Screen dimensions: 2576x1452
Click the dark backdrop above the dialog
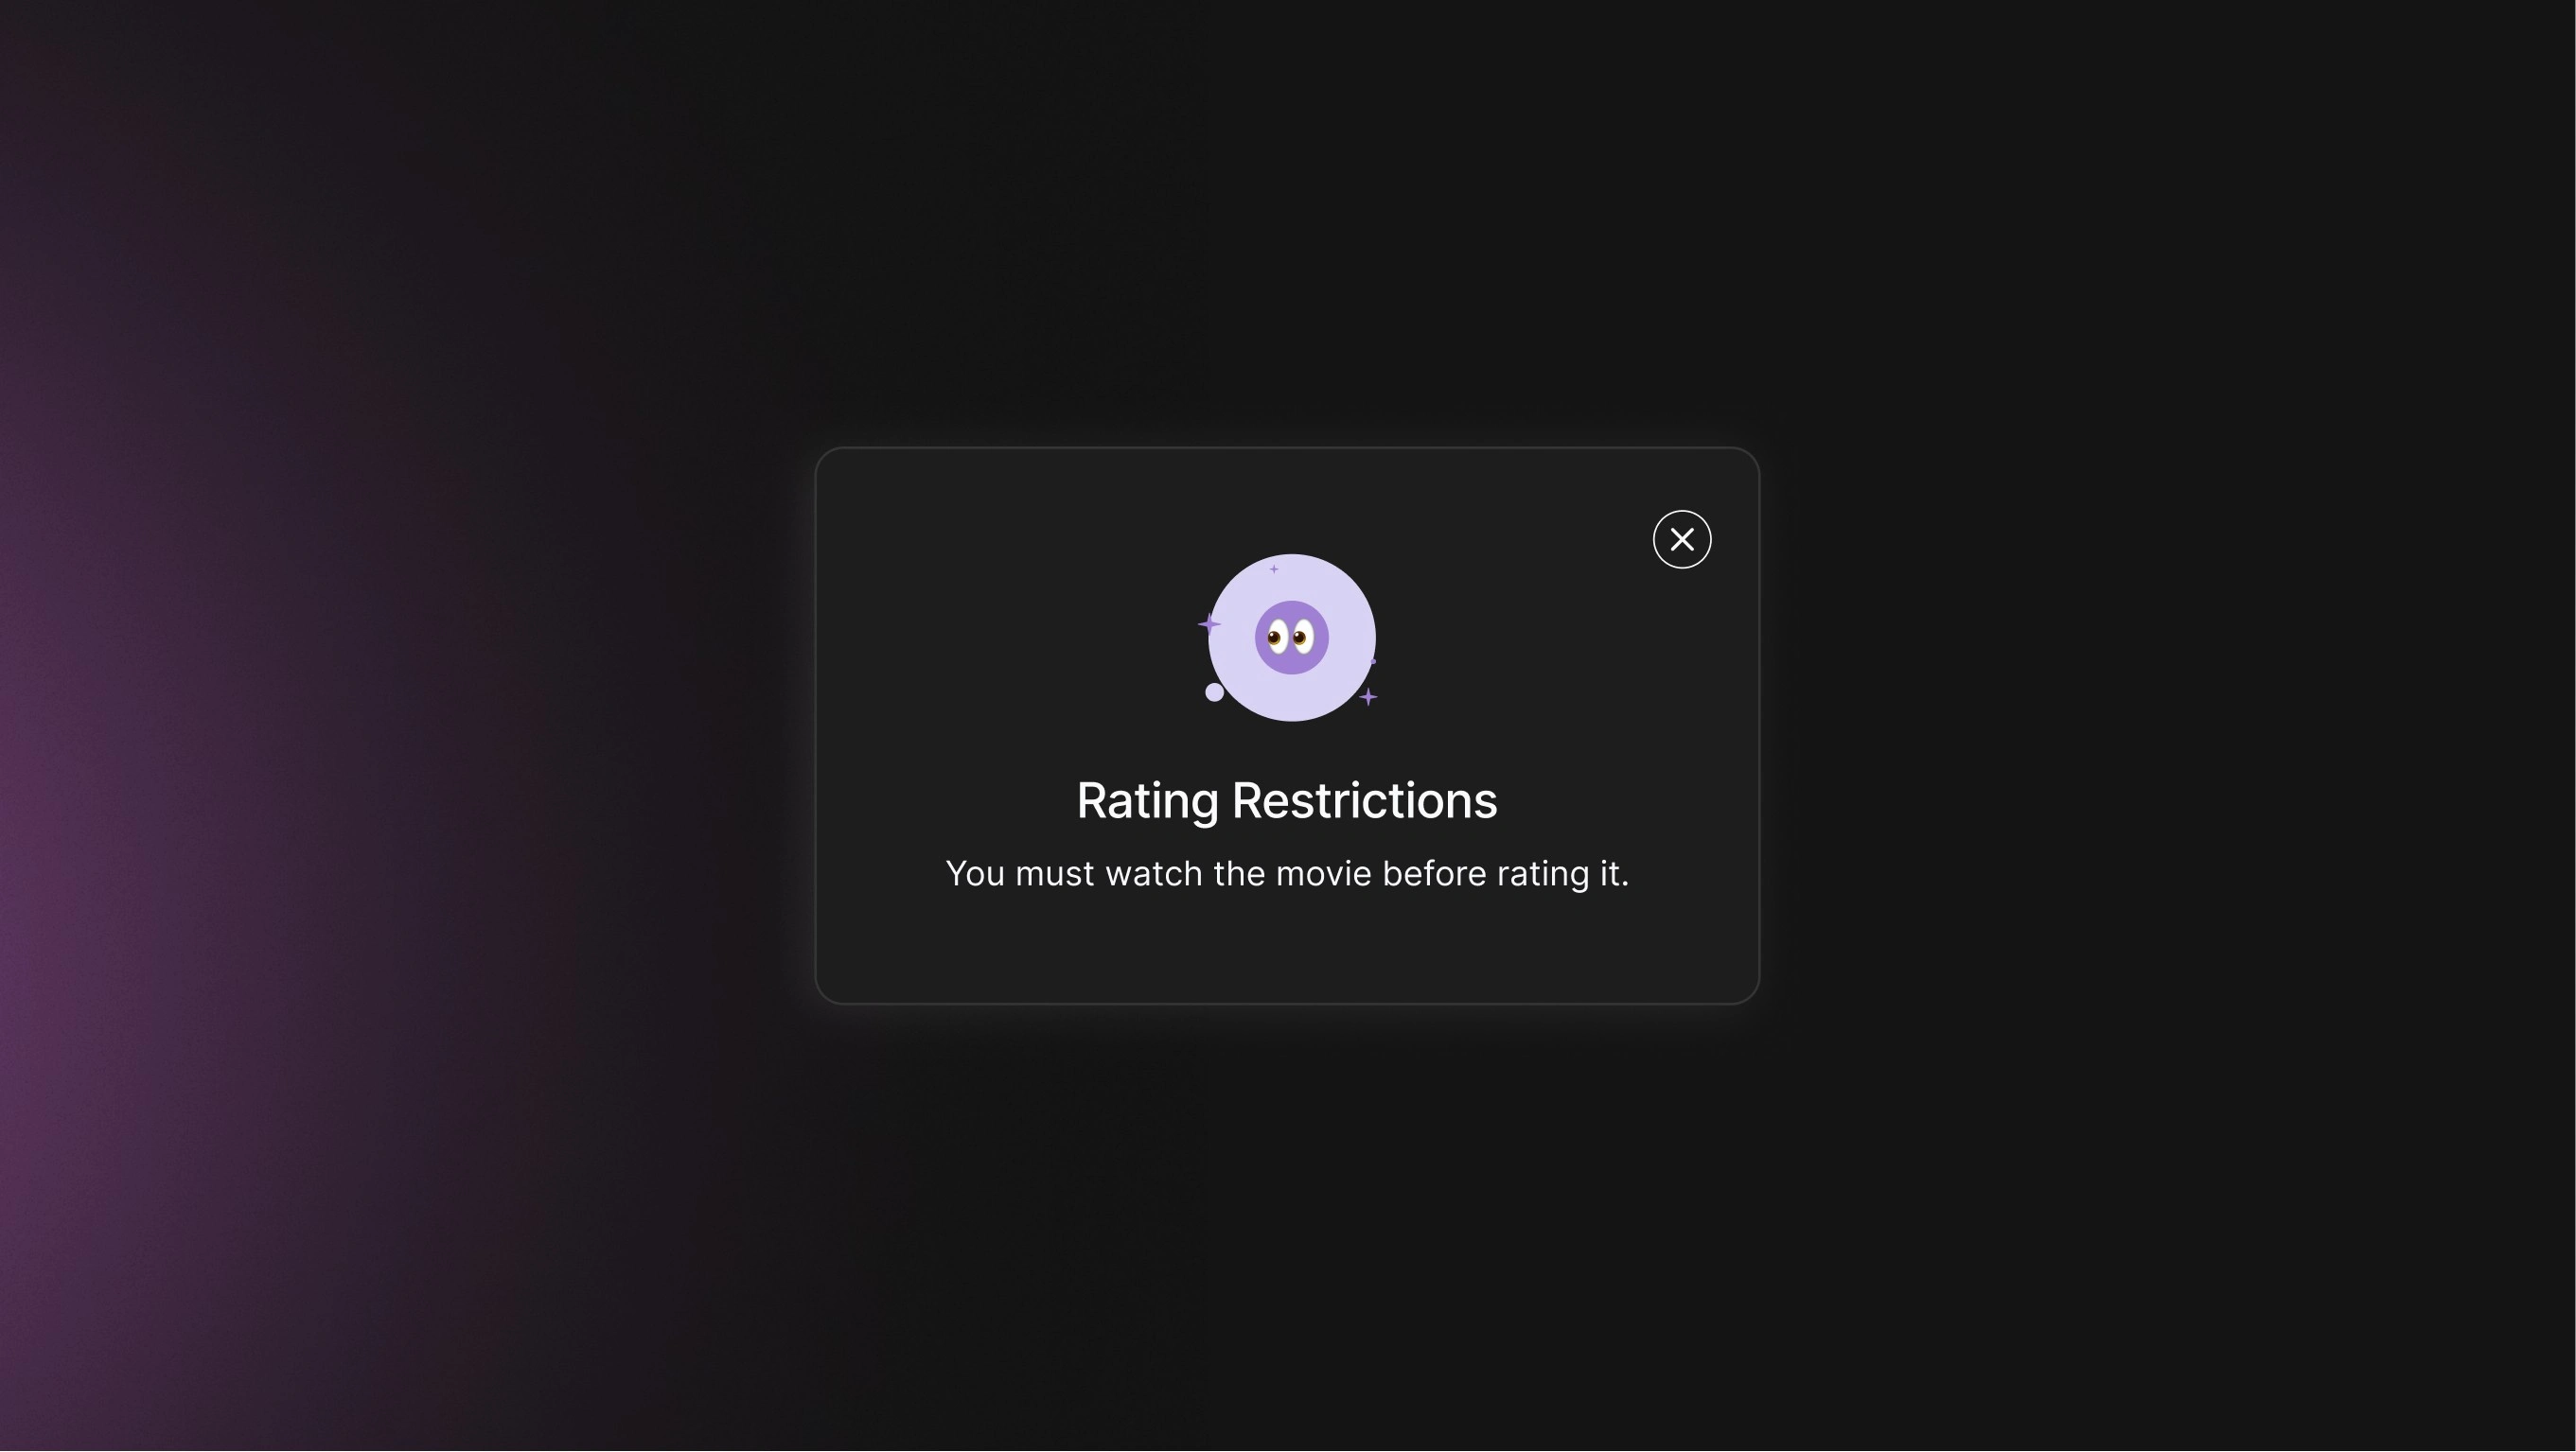pyautogui.click(x=1287, y=219)
